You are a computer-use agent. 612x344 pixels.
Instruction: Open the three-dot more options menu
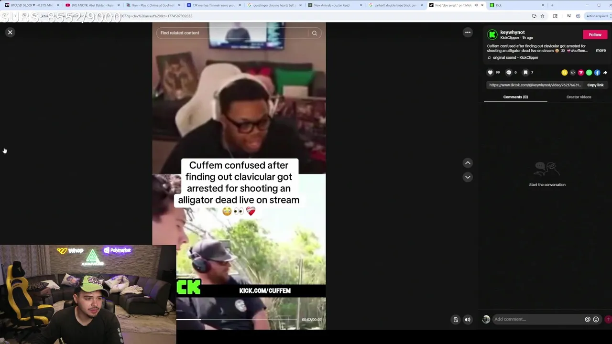pyautogui.click(x=468, y=32)
